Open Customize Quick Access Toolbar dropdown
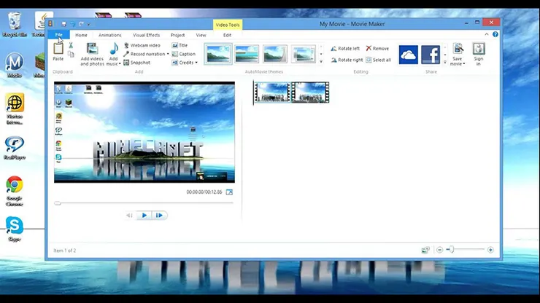The height and width of the screenshot is (303, 540). pos(89,25)
